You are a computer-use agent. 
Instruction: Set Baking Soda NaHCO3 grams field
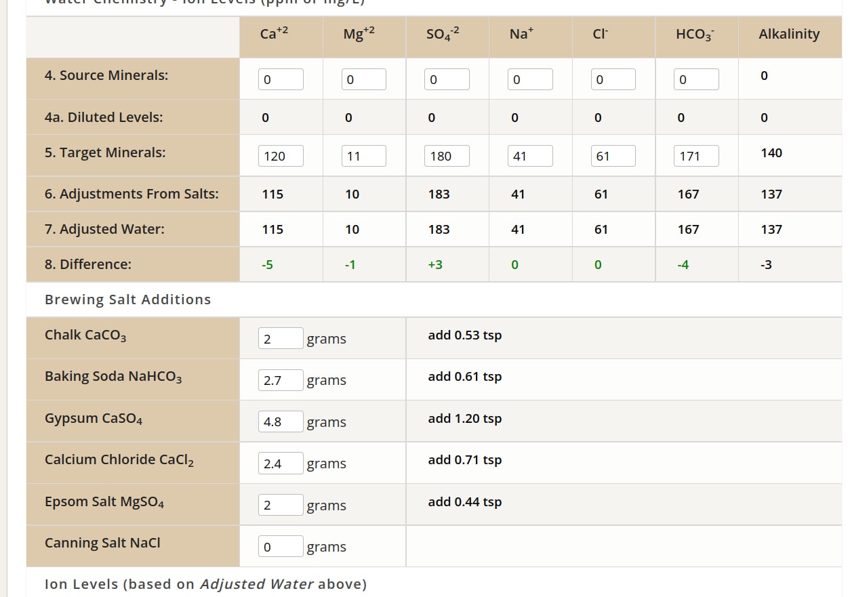281,380
